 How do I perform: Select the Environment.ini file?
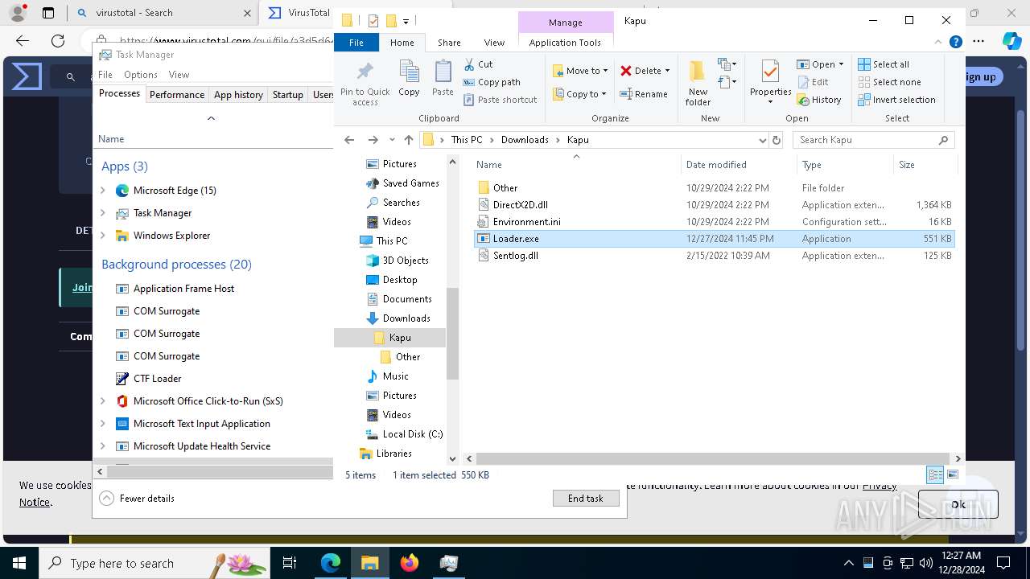coord(526,222)
